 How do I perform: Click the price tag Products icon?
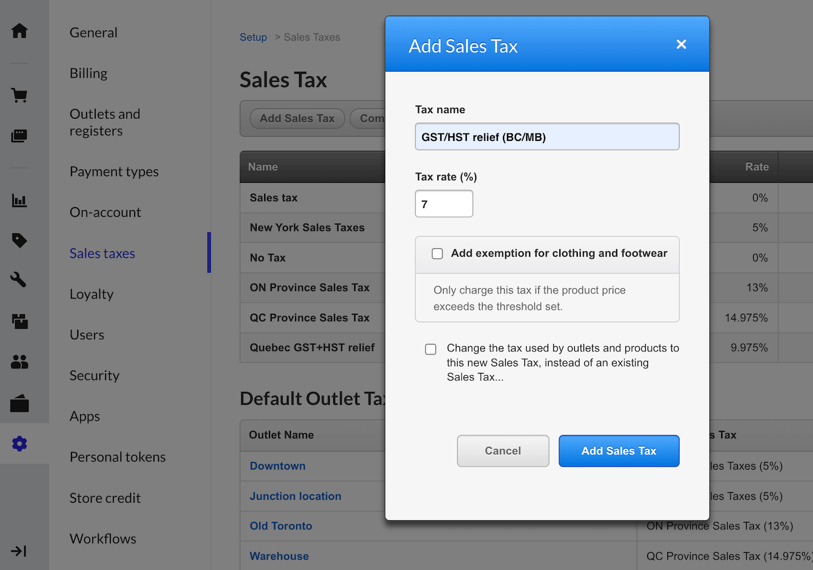coord(19,240)
